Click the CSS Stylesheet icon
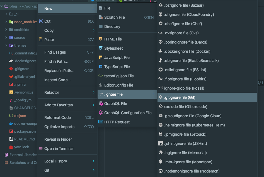This screenshot has height=177, width=264. pos(101,48)
